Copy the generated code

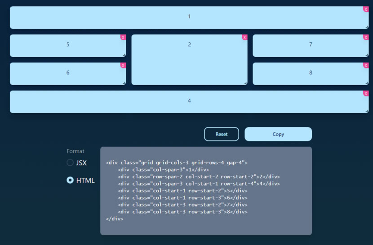(x=278, y=134)
